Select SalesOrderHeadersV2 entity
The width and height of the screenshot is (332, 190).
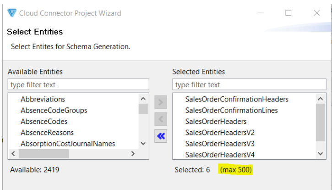tap(220, 133)
